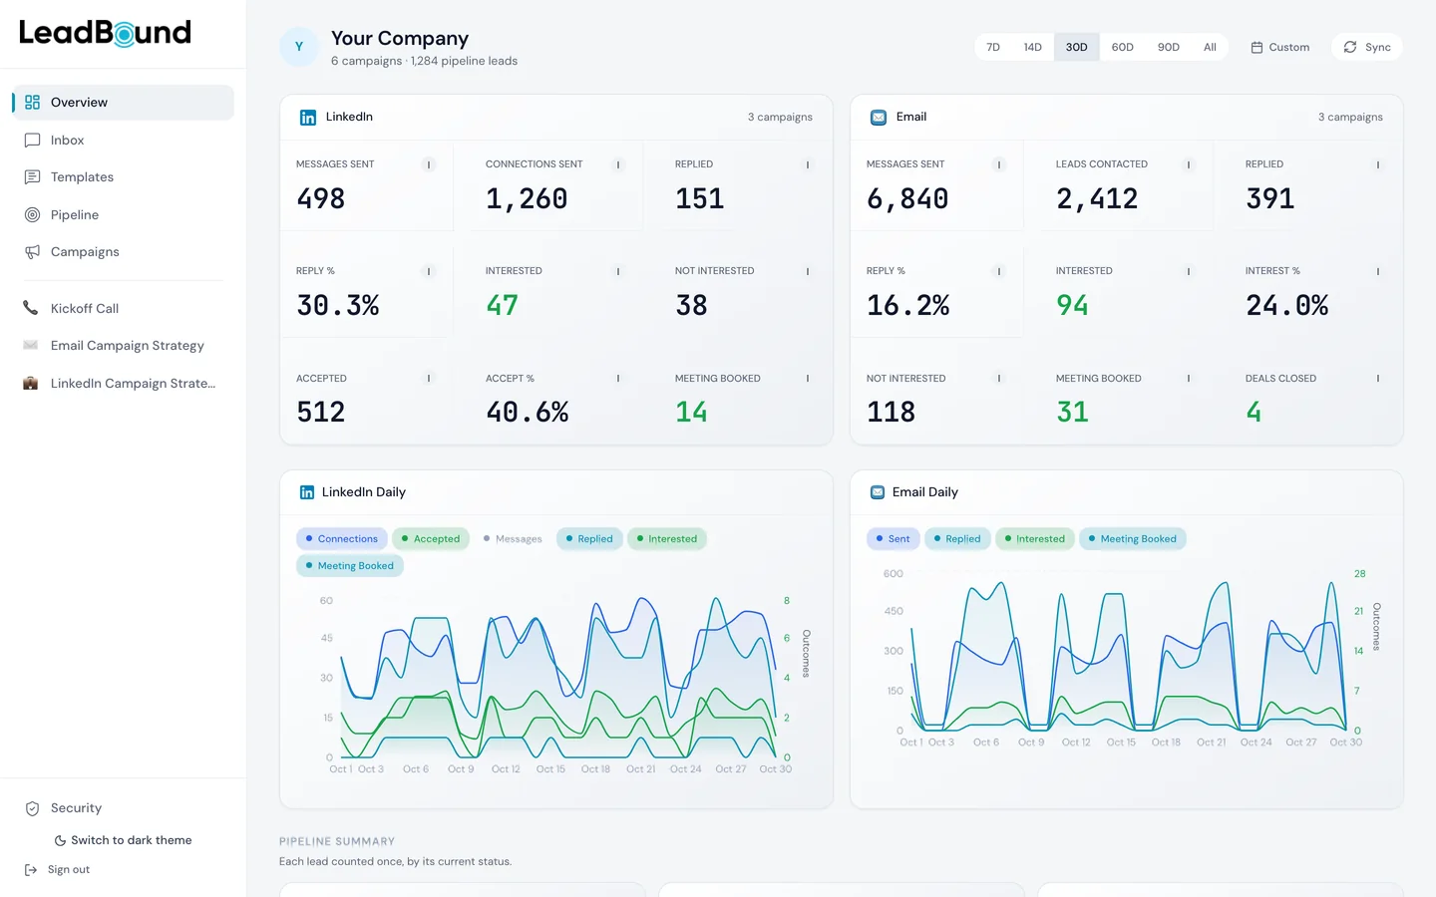Select the 90D time range
Viewport: 1436px width, 897px height.
(x=1169, y=47)
